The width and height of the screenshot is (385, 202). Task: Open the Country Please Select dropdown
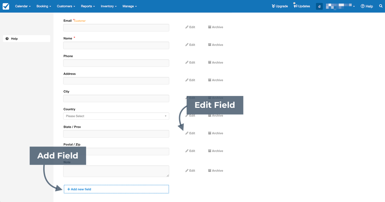click(x=116, y=116)
